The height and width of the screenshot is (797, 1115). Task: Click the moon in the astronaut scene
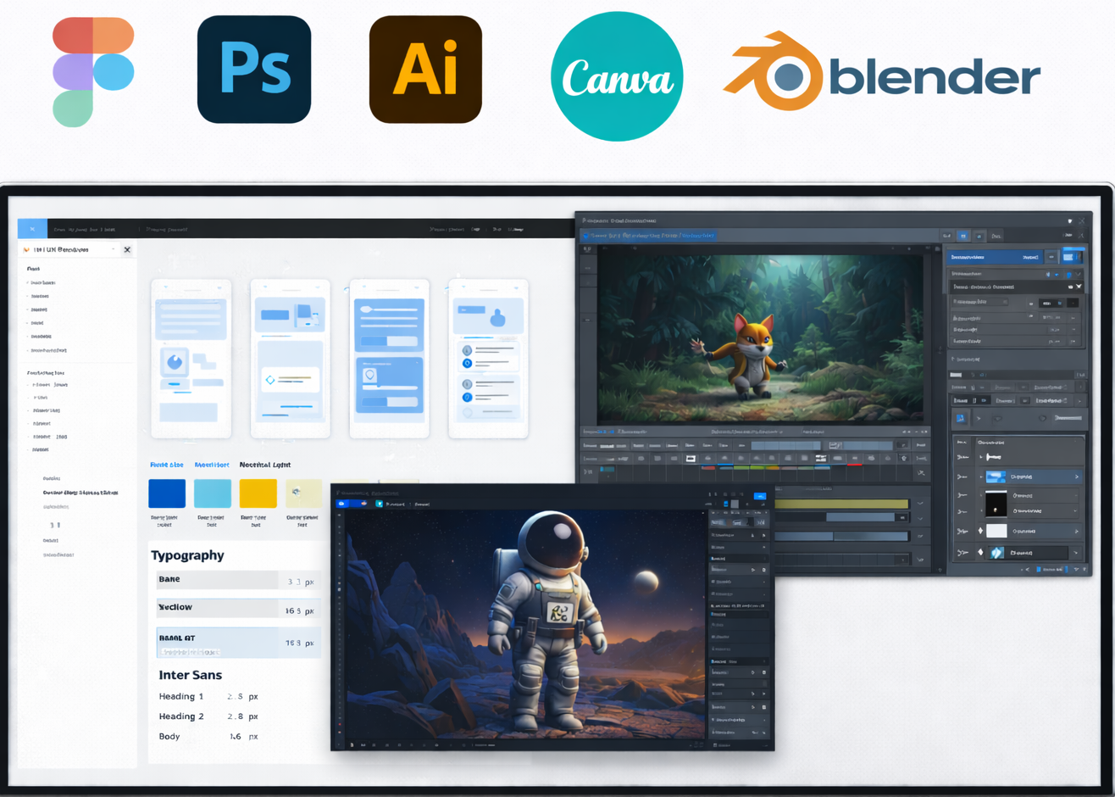click(x=646, y=581)
